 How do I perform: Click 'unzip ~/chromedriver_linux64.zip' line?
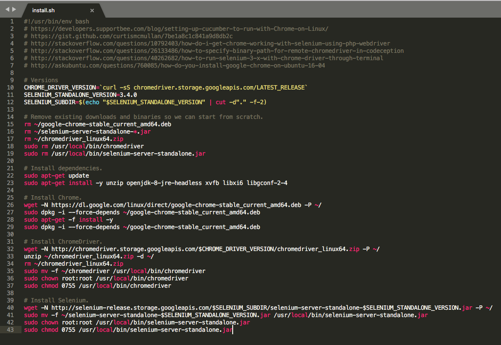[x=89, y=256]
